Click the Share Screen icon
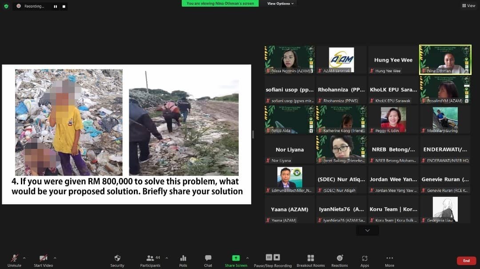Image resolution: width=480 pixels, height=269 pixels. 236,258
